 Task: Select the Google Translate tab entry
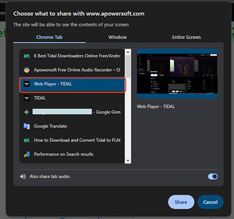(x=72, y=126)
